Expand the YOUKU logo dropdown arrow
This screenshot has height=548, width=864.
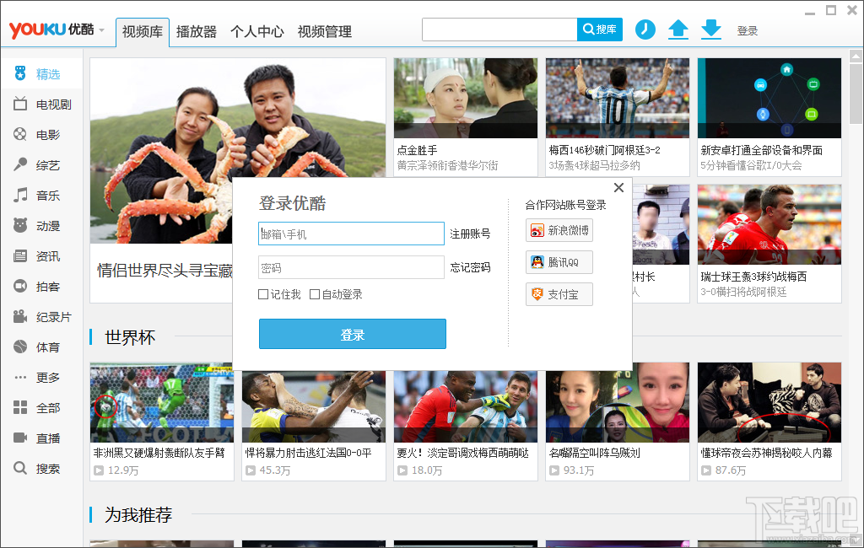tap(101, 30)
